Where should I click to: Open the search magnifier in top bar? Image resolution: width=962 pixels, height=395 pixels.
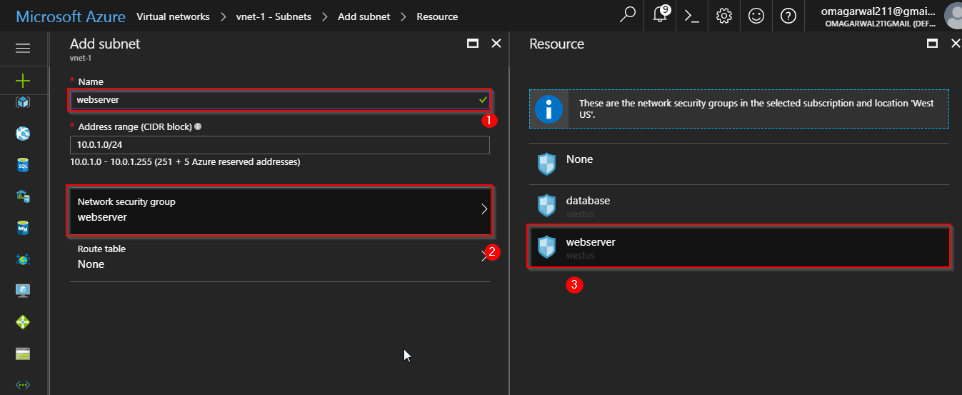628,15
